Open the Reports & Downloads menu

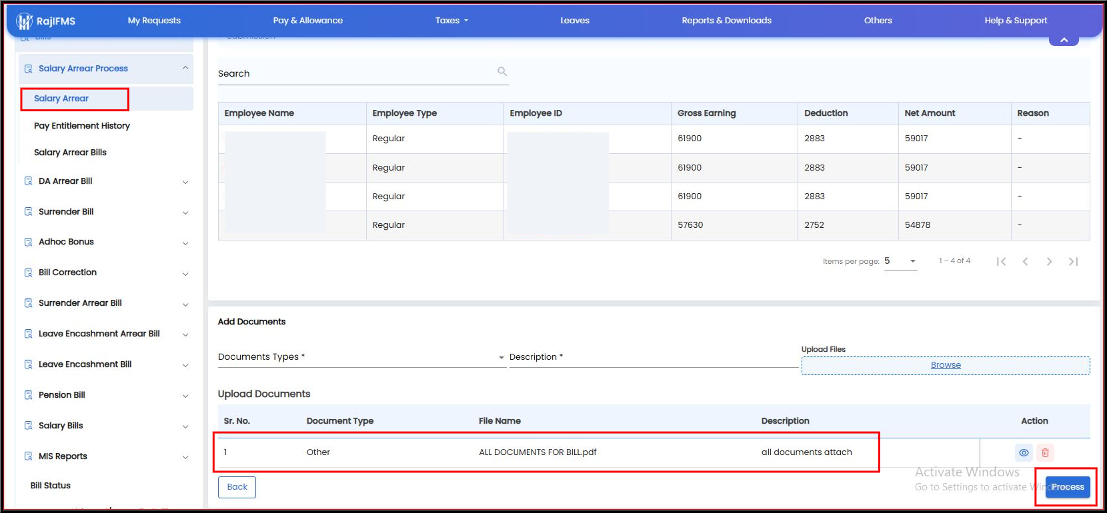click(x=726, y=21)
